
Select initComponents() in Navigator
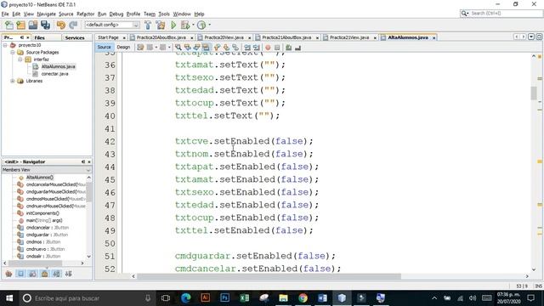coord(42,213)
